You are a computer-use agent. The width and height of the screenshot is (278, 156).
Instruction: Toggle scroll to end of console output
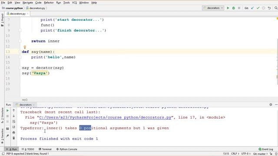point(13,127)
